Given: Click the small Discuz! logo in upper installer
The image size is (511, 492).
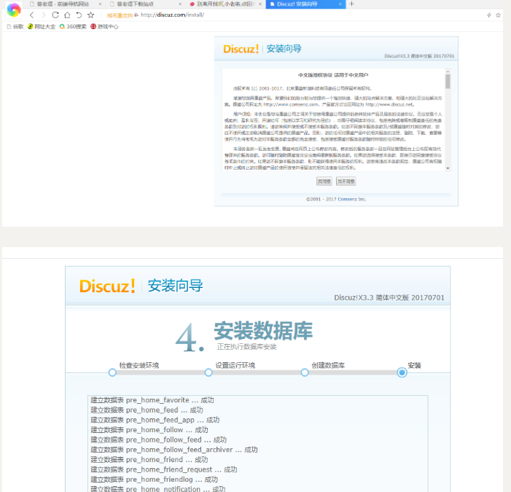Looking at the screenshot, I should [241, 49].
